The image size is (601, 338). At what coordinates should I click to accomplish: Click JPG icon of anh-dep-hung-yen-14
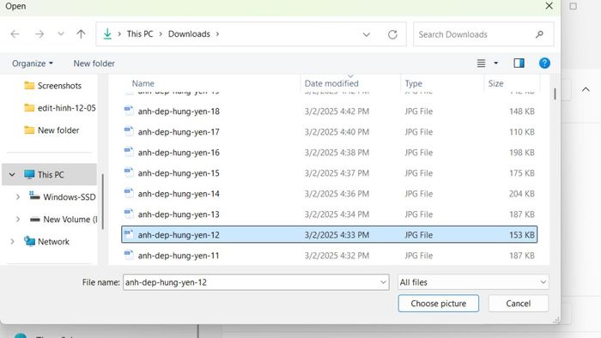coord(129,193)
